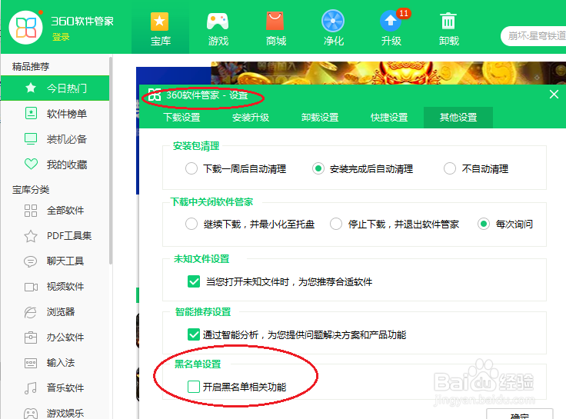Switch to 其他设置 tab
Image resolution: width=566 pixels, height=419 pixels.
tap(458, 118)
